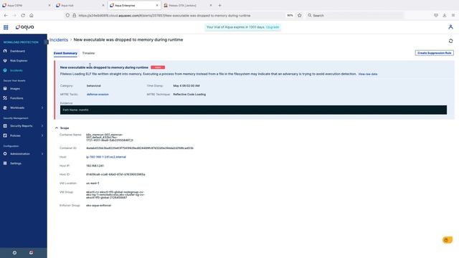Select the us-east-1 VM location value
The width and height of the screenshot is (459, 258).
tap(93, 183)
